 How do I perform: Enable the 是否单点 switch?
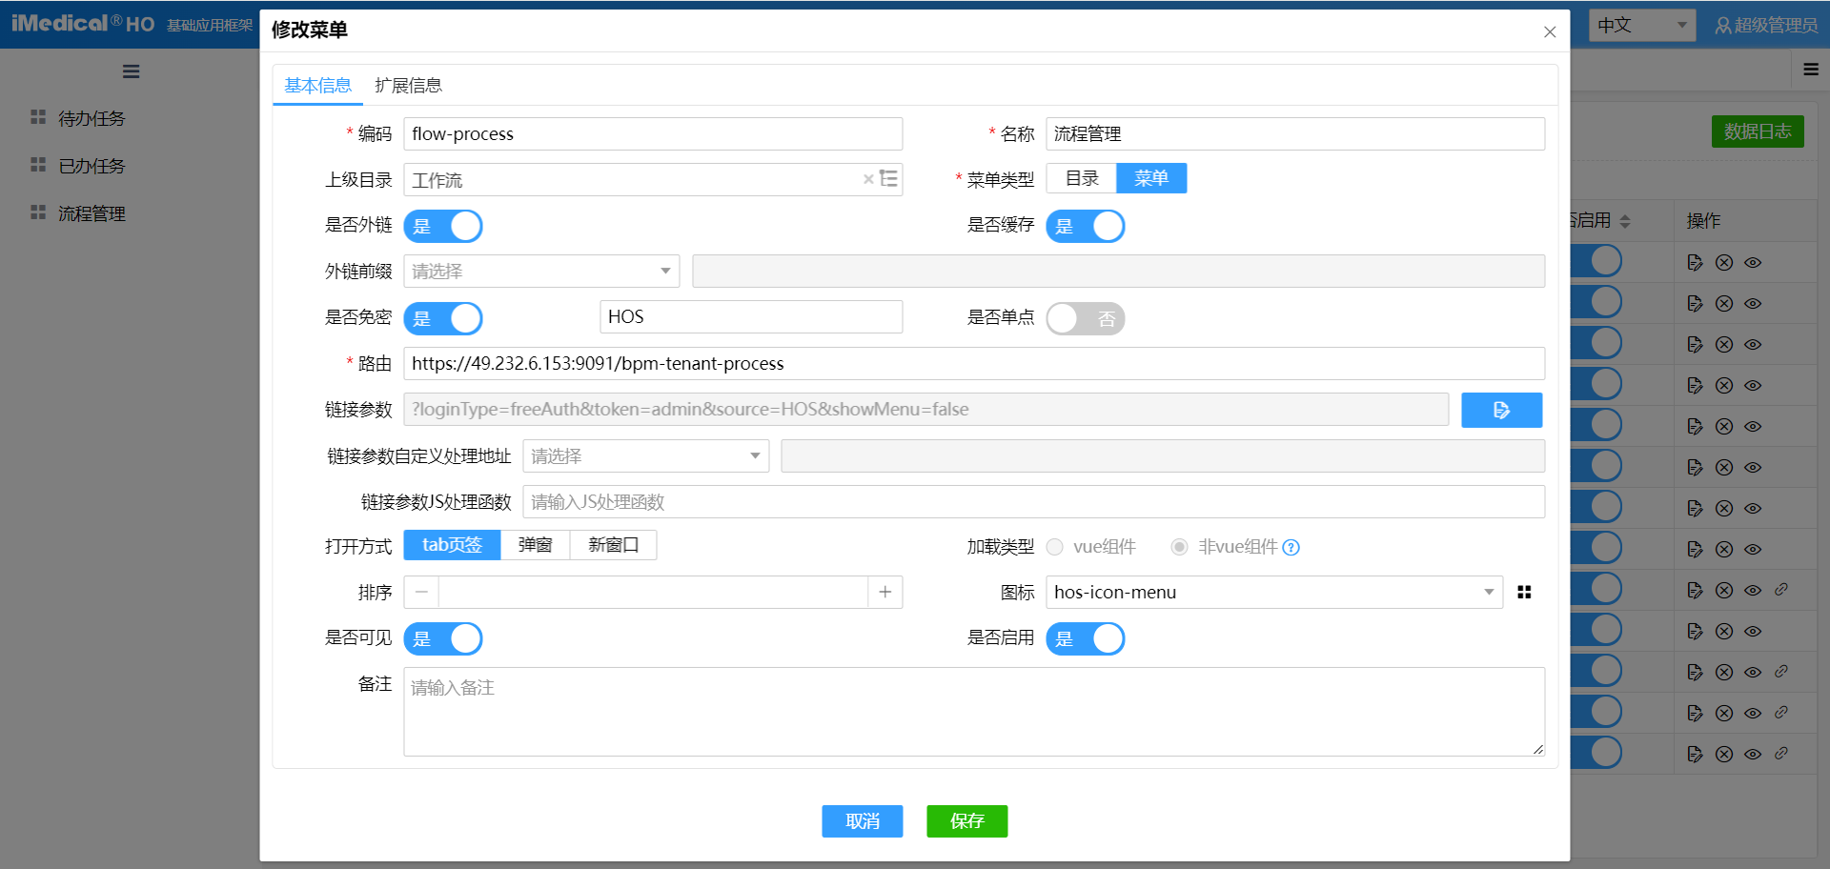[x=1085, y=319]
